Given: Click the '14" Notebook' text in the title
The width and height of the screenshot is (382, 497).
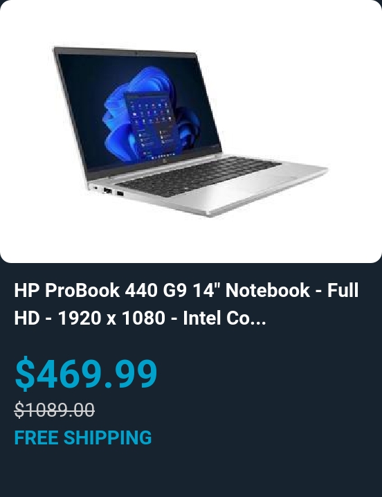Looking at the screenshot, I should 251,290.
